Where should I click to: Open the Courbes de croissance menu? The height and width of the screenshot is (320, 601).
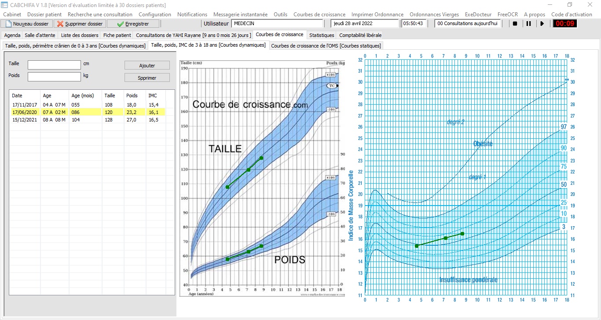point(319,15)
